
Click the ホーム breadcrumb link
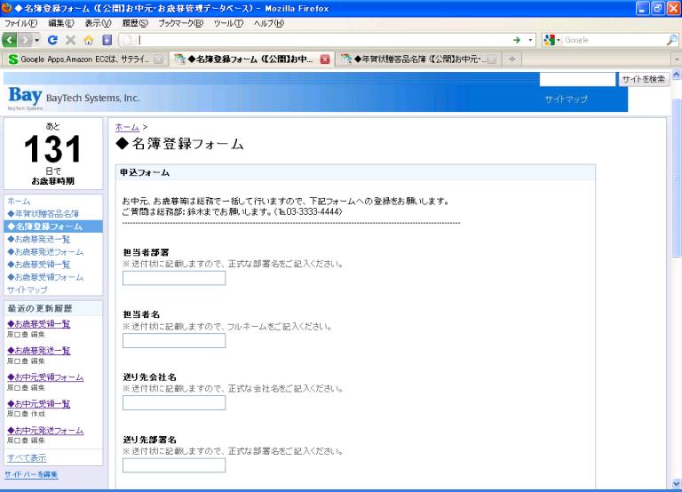click(127, 128)
